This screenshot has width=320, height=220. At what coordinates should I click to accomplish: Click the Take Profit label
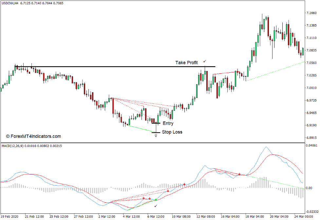(187, 62)
